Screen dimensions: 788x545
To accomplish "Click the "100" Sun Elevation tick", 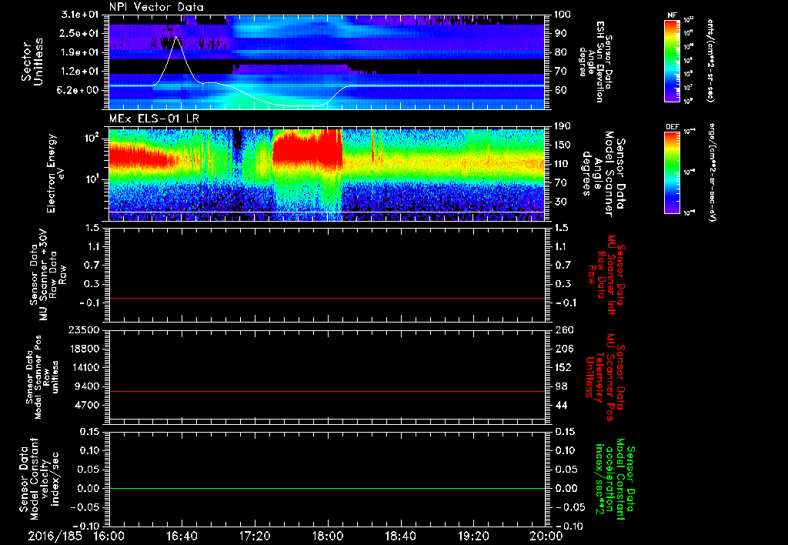I will (x=563, y=15).
